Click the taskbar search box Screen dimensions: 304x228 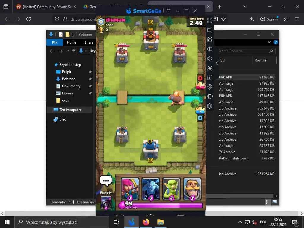pos(62,222)
